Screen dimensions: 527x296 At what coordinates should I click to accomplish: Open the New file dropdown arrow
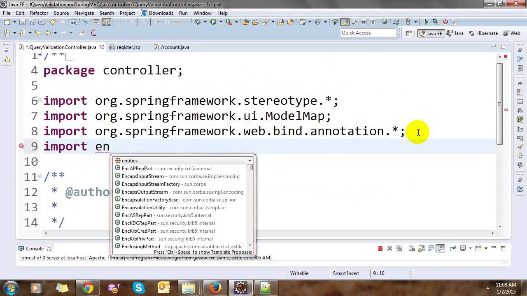pos(15,22)
